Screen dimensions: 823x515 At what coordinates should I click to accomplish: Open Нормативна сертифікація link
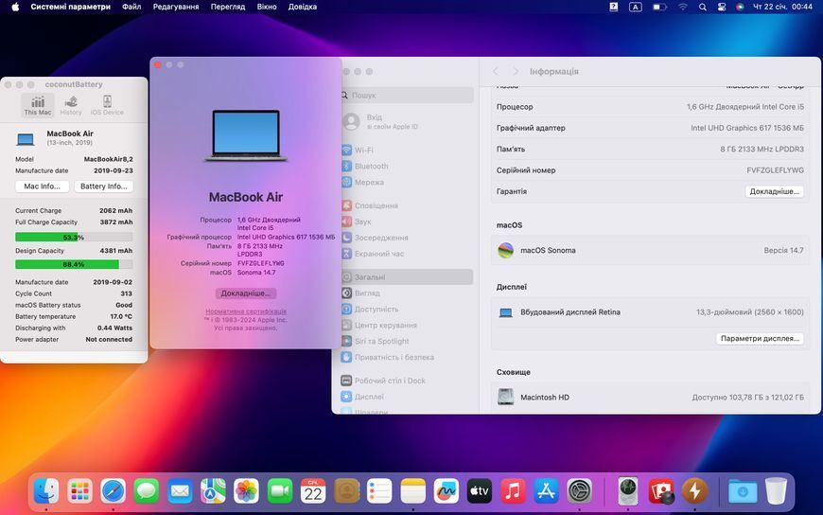[x=246, y=311]
